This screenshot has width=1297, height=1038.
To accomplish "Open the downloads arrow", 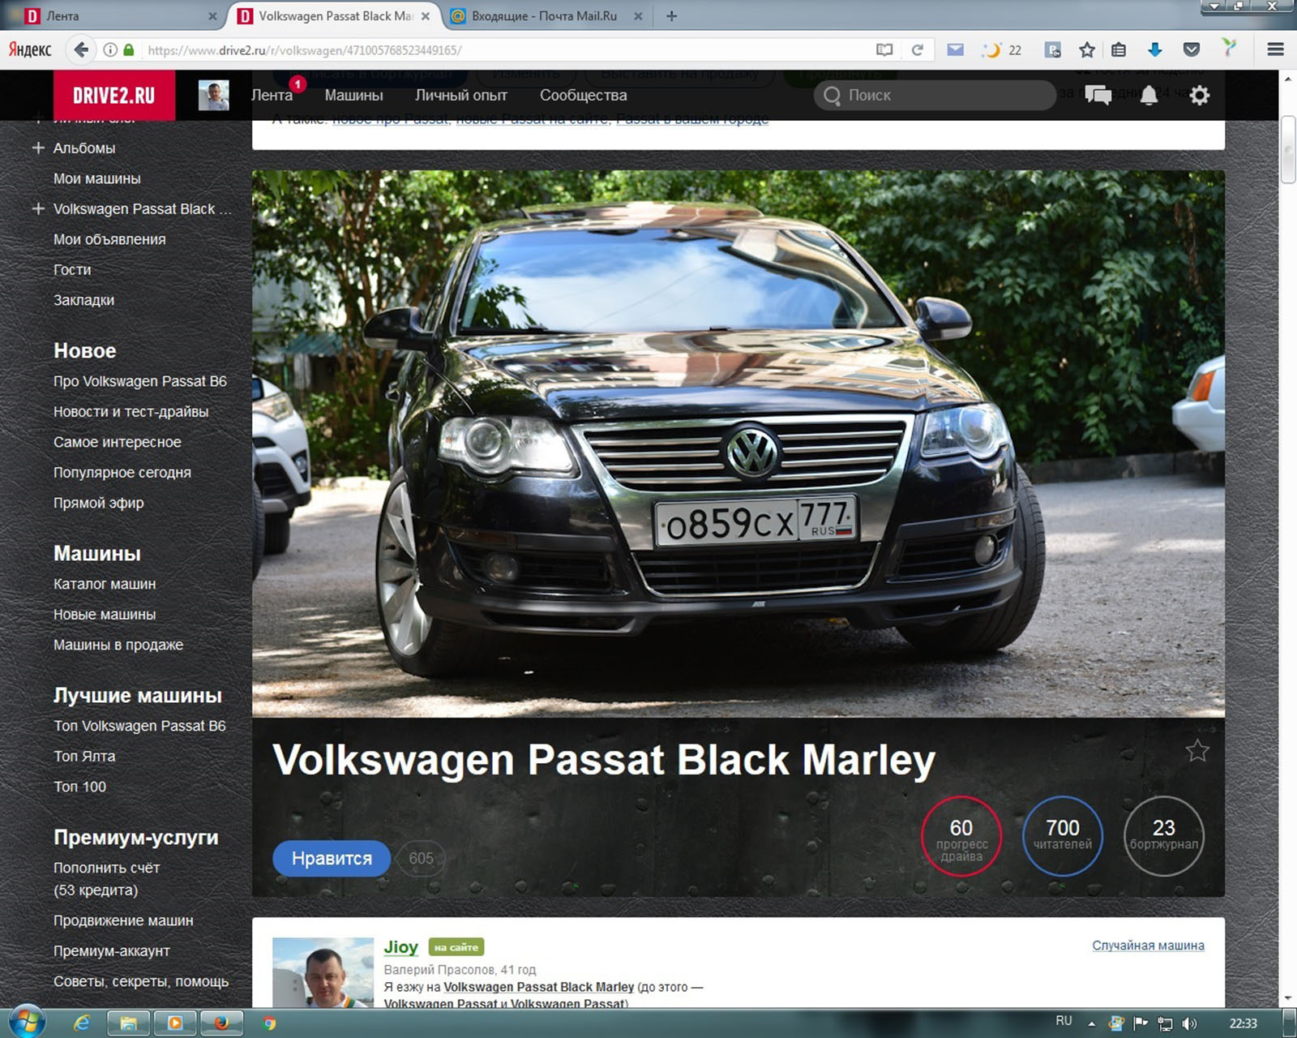I will click(1155, 49).
